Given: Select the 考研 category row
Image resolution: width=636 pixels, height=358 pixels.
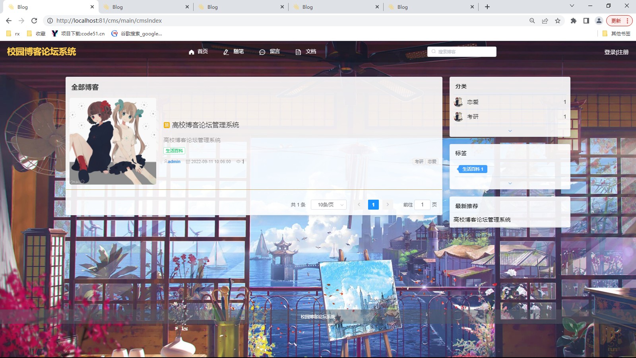Looking at the screenshot, I should tap(510, 117).
